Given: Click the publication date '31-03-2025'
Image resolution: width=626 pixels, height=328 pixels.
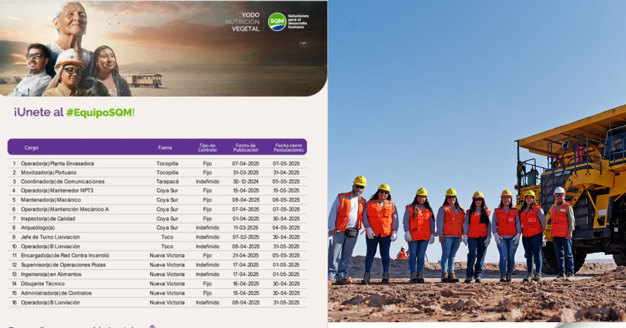Looking at the screenshot, I should coord(246,172).
